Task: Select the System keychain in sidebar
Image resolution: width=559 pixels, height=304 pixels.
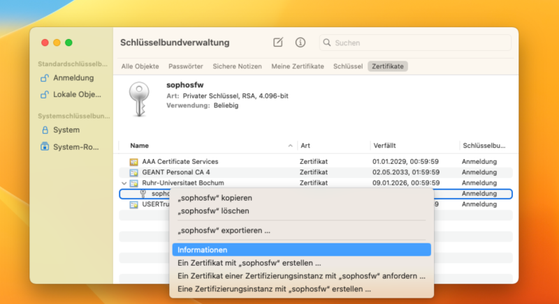Action: 61,130
